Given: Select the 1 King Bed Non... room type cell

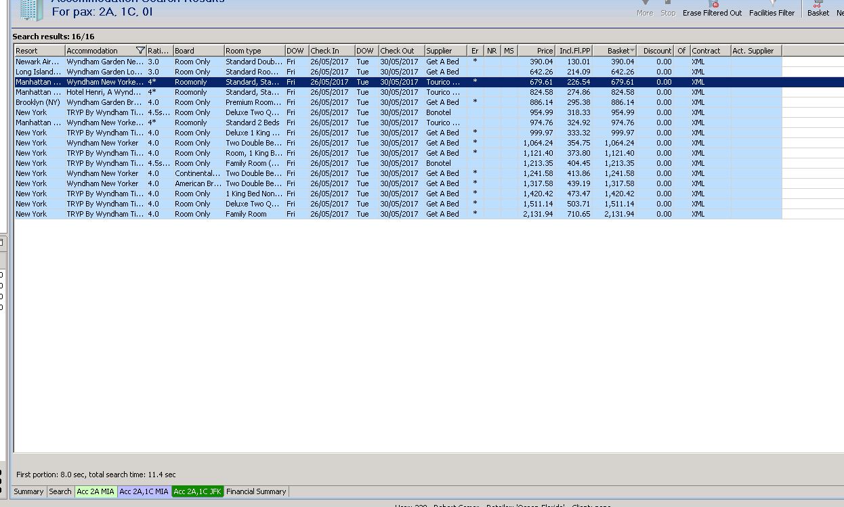Looking at the screenshot, I should point(255,194).
